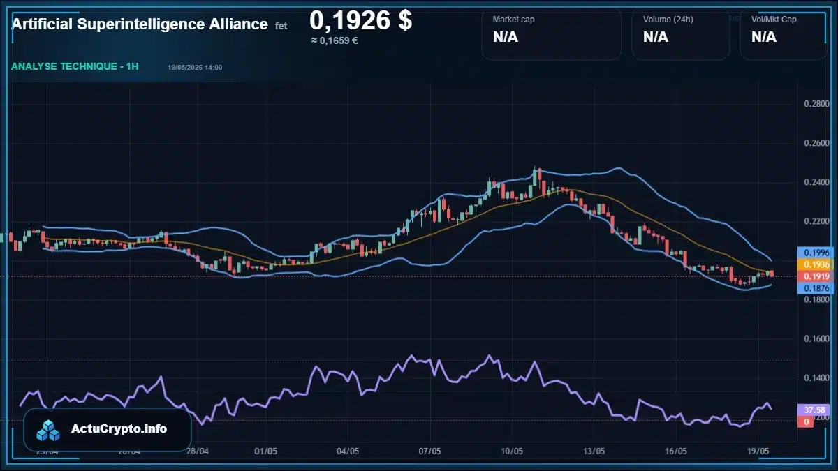Click the 16/05 date axis label
The image size is (838, 471).
(676, 451)
